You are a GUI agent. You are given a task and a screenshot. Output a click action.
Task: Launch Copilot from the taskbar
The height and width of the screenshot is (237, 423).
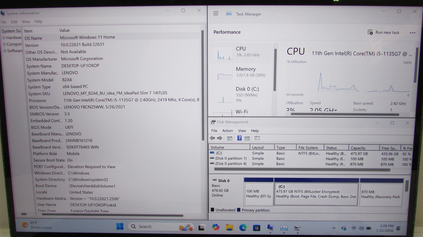(215, 227)
